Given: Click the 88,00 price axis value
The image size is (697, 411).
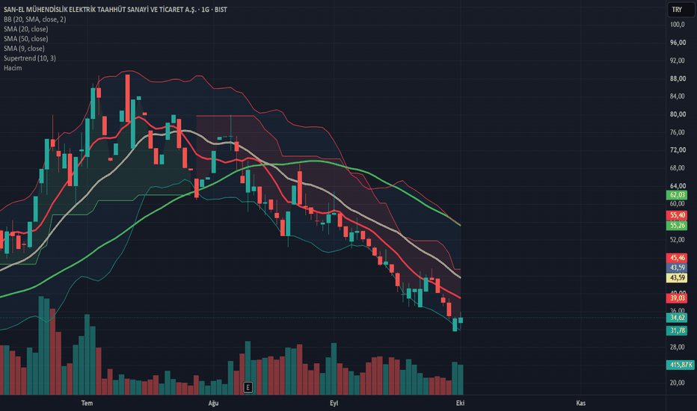Looking at the screenshot, I should 678,78.
